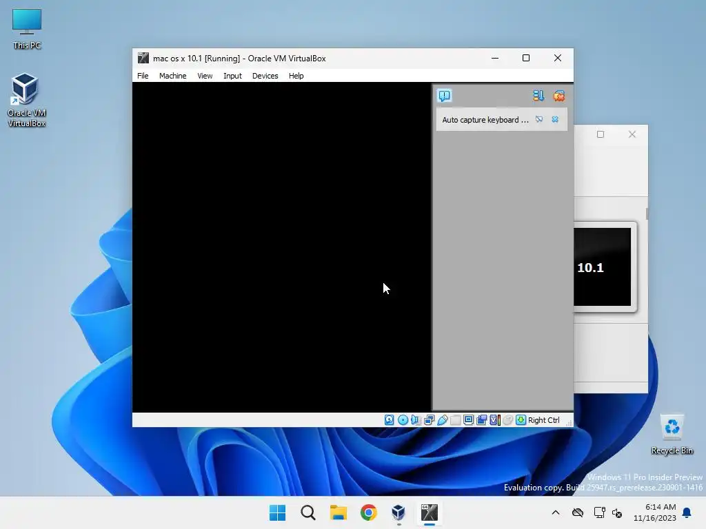Click the running mac os x VM taskbar icon
This screenshot has width=706, height=529.
[x=429, y=512]
